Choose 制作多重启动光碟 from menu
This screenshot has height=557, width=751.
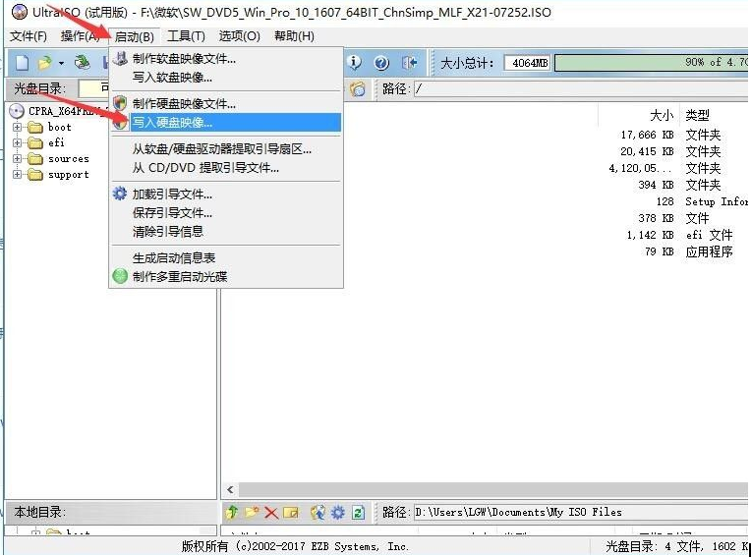pos(180,276)
